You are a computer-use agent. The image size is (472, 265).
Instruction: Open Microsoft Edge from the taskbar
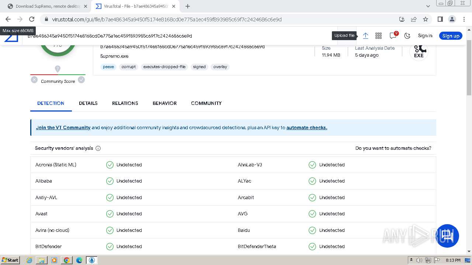tap(79, 260)
